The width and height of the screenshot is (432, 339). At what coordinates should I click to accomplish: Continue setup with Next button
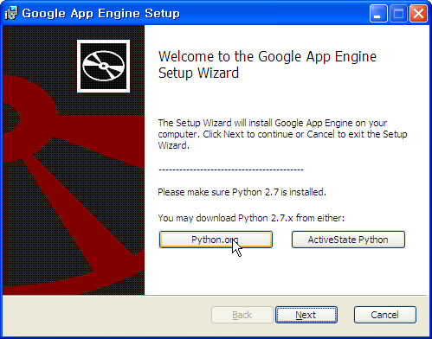point(306,315)
